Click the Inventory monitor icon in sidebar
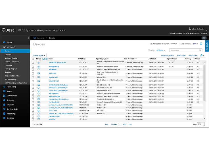Viewport: 209px width, 153px height. [x=4, y=47]
